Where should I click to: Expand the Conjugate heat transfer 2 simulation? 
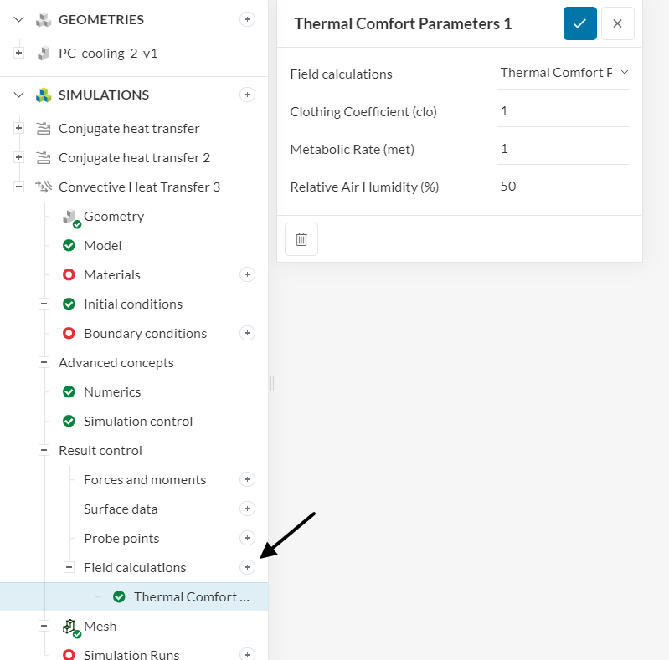(x=19, y=157)
